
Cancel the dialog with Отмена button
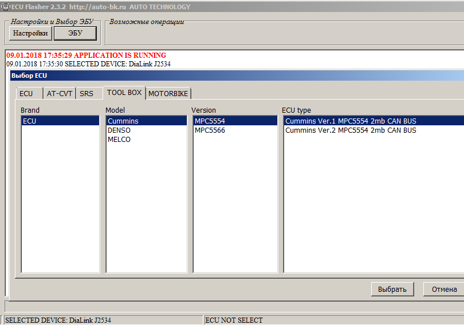[x=444, y=290]
